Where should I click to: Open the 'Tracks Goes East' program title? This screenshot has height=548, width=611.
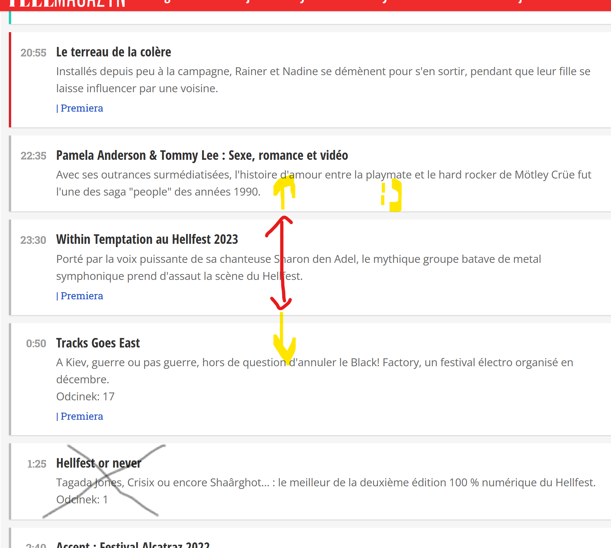coord(98,343)
